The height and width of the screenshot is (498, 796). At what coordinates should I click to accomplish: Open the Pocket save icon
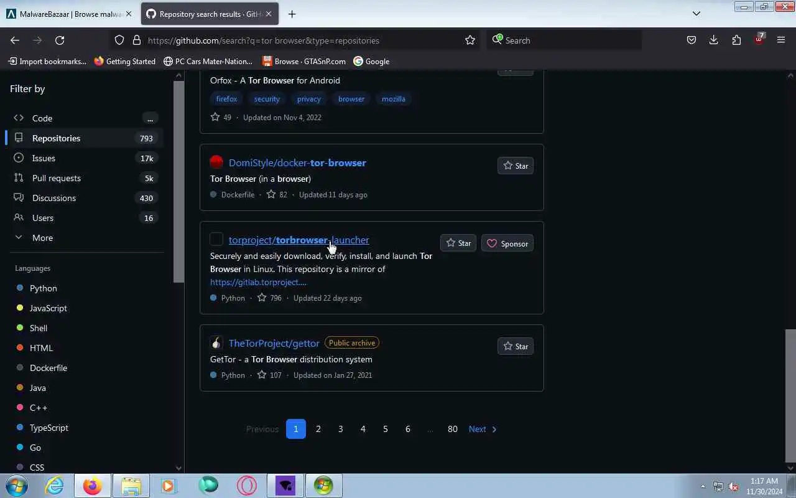pos(691,40)
